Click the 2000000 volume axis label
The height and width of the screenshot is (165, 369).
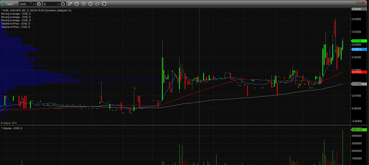click(x=357, y=151)
